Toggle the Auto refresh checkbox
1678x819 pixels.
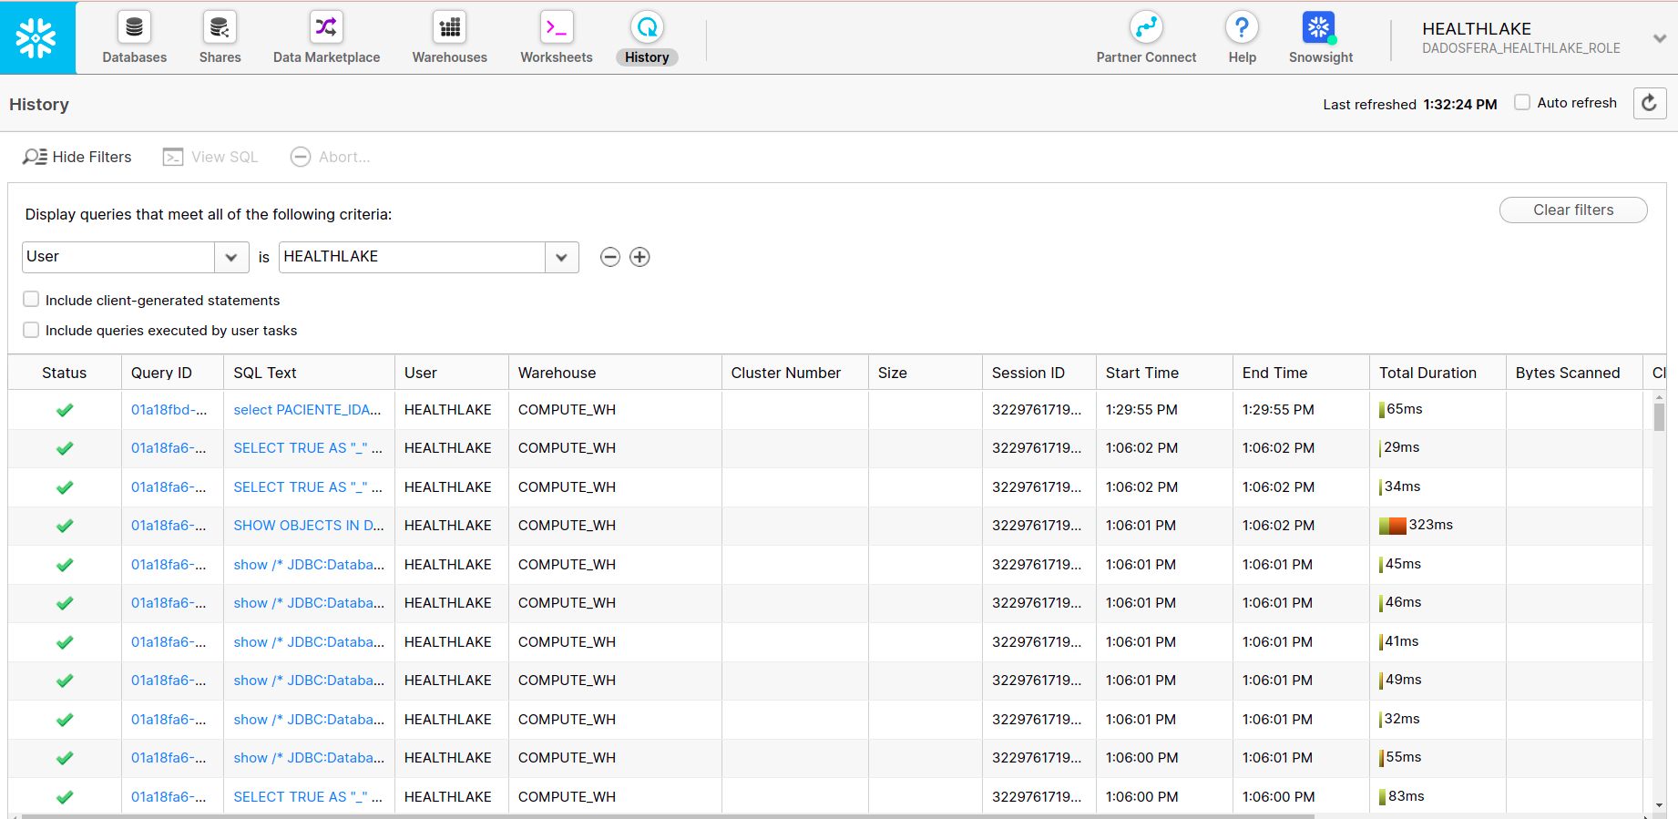pos(1522,102)
